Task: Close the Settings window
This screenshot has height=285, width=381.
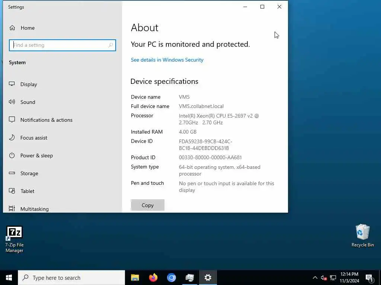Action: click(x=279, y=7)
